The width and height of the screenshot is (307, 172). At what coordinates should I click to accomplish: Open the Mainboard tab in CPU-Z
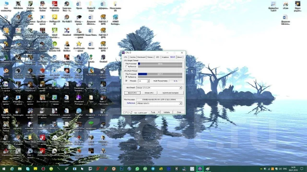click(141, 57)
